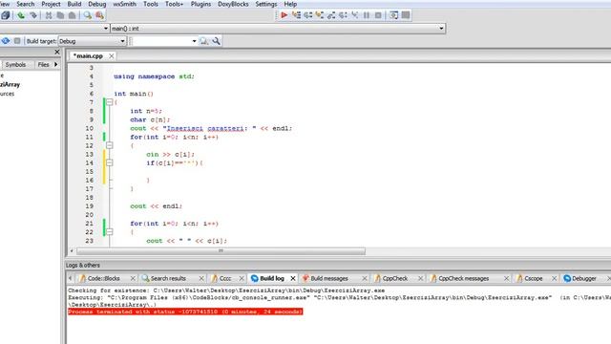Click the Save all files icon
This screenshot has height=344, width=611.
pos(6,15)
